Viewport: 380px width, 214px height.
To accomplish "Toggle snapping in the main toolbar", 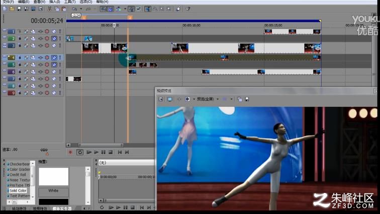I will pyautogui.click(x=103, y=9).
